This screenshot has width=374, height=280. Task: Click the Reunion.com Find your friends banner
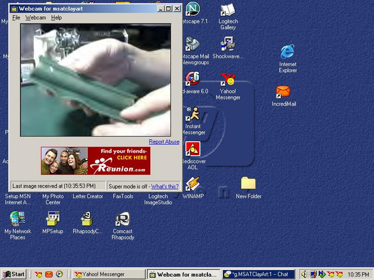click(96, 161)
